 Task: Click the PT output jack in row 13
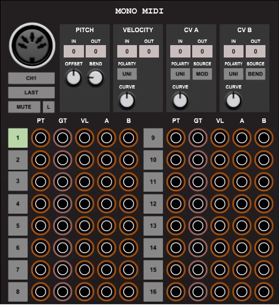coord(176,226)
